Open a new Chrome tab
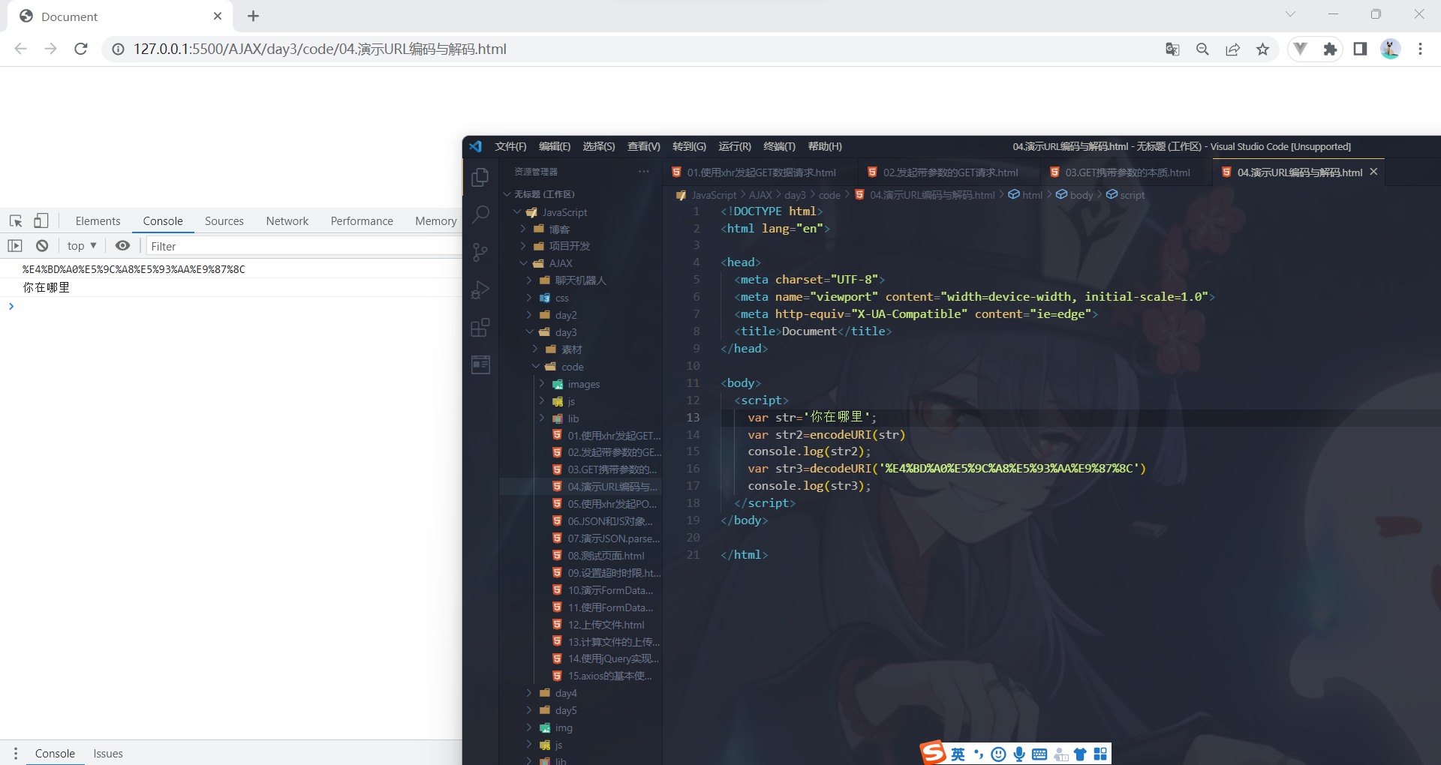Image resolution: width=1441 pixels, height=765 pixels. coord(253,16)
